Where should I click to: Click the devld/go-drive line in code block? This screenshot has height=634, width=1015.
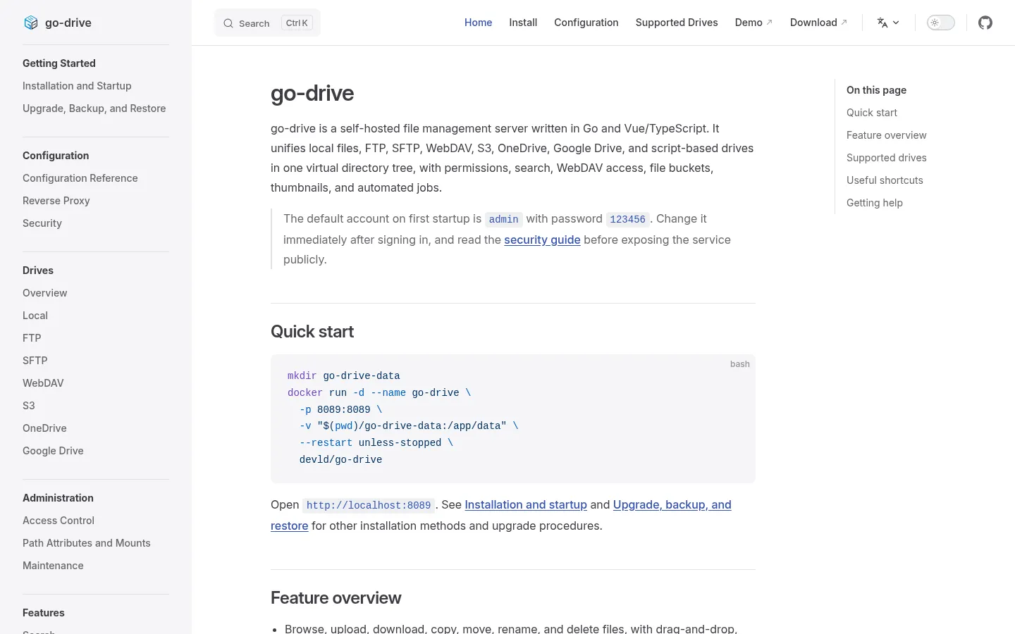[340, 459]
